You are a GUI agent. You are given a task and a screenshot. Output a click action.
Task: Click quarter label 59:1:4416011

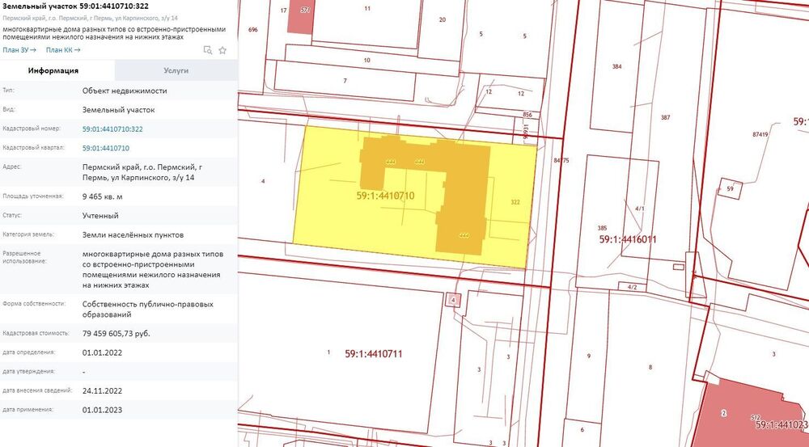(628, 239)
